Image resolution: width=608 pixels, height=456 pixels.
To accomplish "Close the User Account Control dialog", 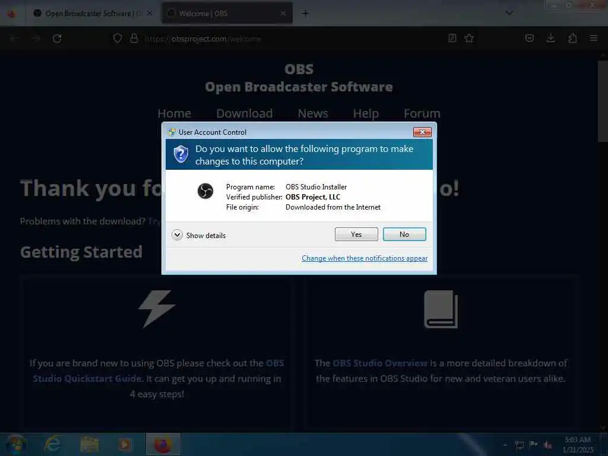I will click(422, 132).
